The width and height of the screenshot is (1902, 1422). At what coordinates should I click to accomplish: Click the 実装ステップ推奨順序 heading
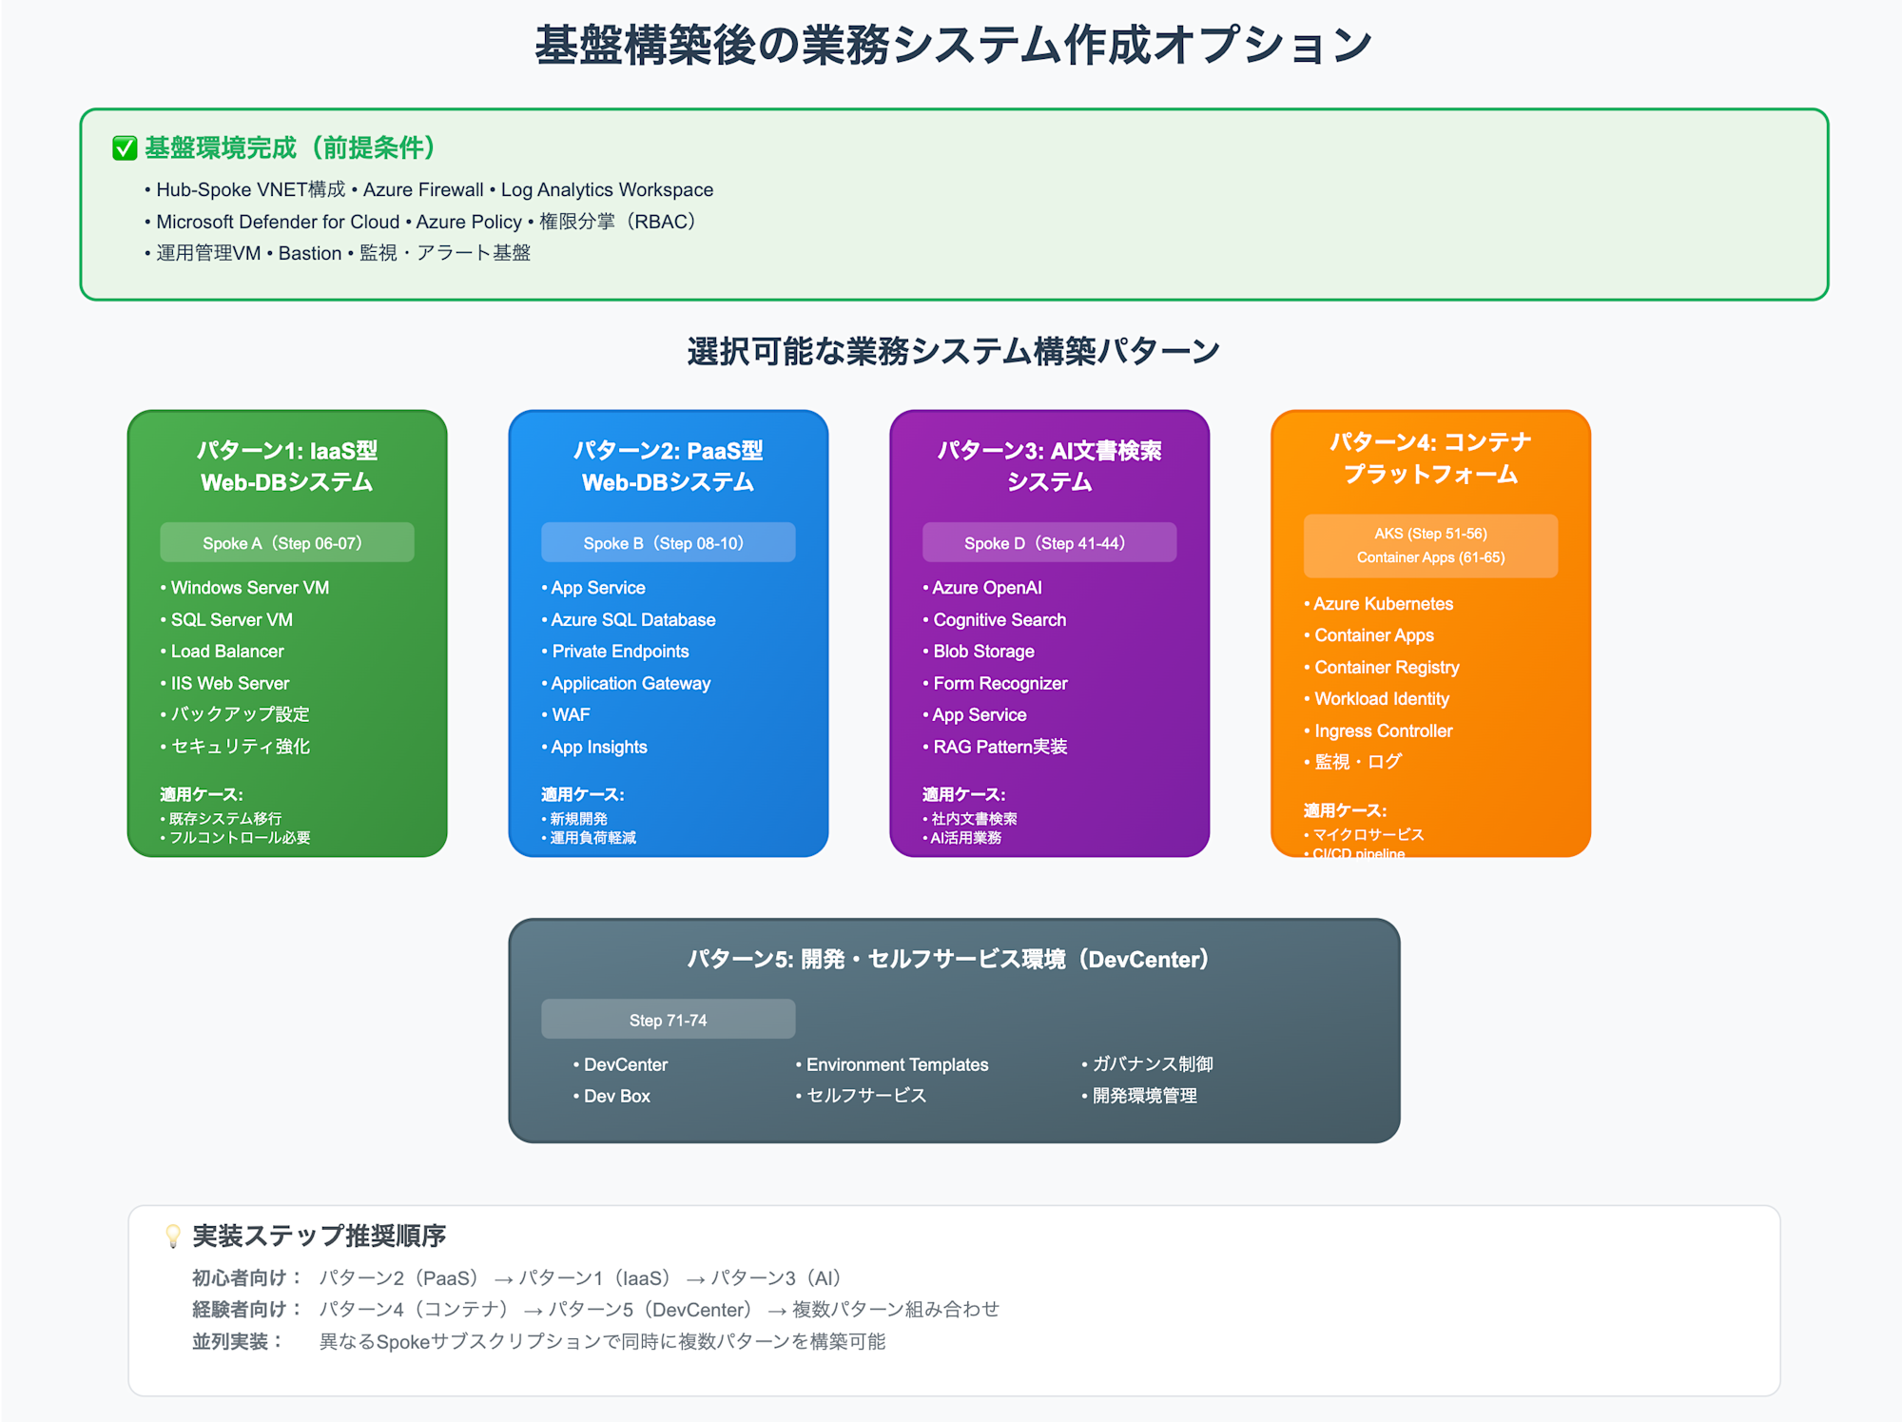(x=320, y=1236)
